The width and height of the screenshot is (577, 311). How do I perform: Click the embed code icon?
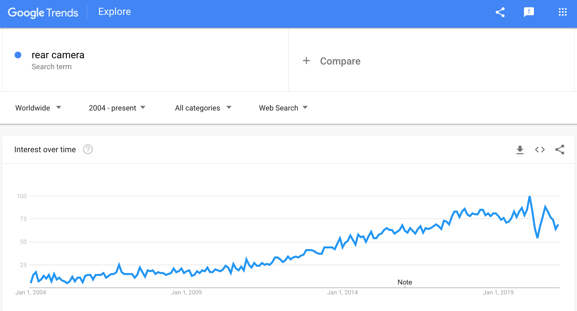[x=540, y=150]
